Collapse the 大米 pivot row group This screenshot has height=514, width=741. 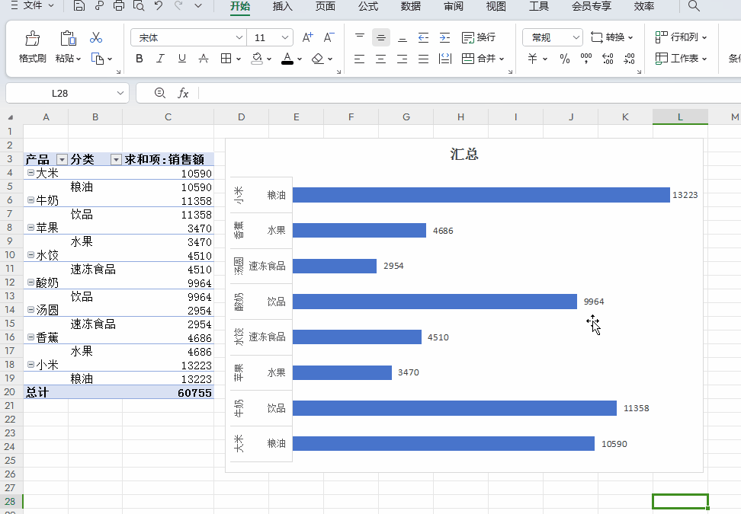(x=30, y=173)
